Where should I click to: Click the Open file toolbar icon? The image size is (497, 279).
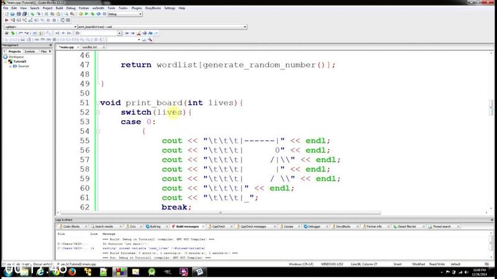[x=12, y=14]
